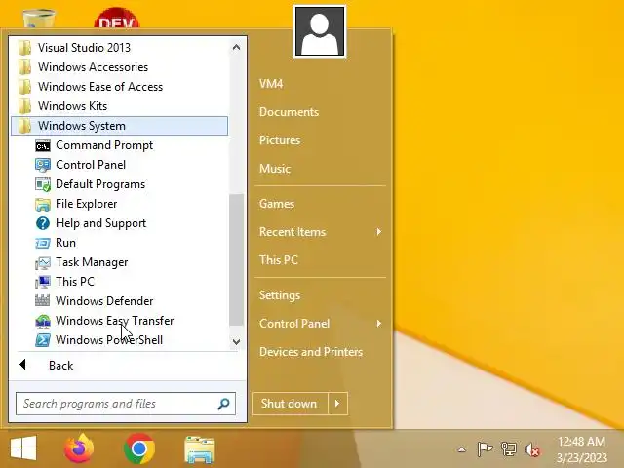The image size is (624, 468).
Task: Click This PC icon in Windows System folder
Action: 43,282
